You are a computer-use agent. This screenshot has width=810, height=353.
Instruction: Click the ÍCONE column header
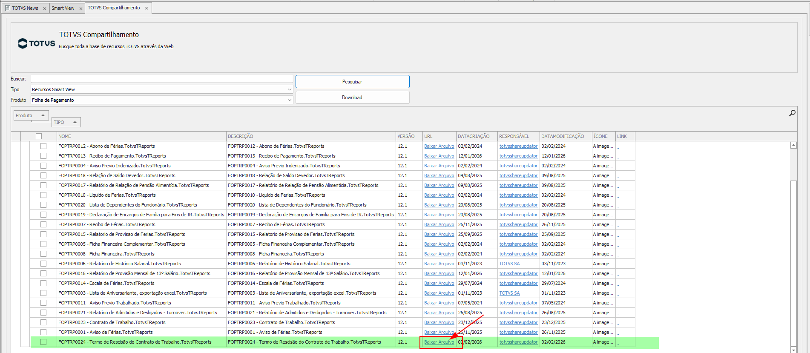pos(603,136)
